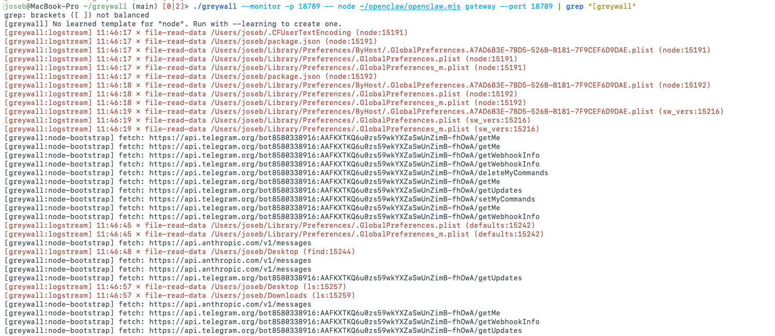Click the Desktop path read by ls:15257
This screenshot has width=775, height=336.
tap(255, 287)
